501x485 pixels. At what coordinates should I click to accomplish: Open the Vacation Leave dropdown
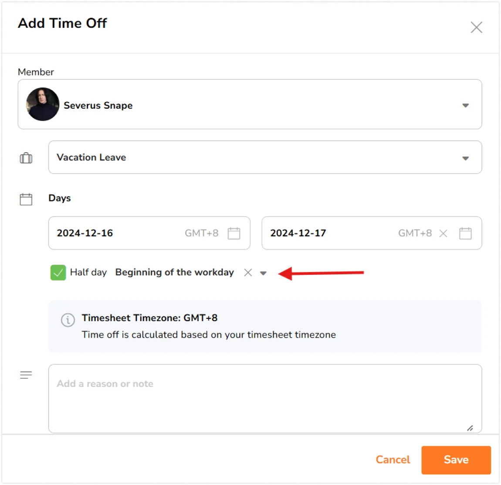click(x=265, y=157)
